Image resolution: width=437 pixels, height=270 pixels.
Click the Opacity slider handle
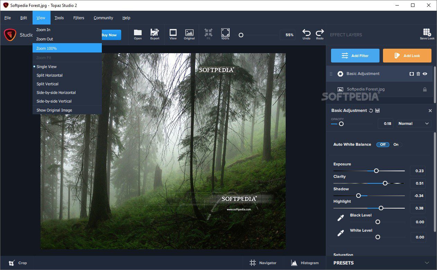(341, 124)
